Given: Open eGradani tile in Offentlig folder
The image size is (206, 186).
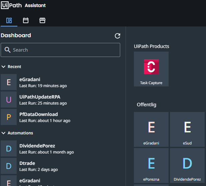Looking at the screenshot, I should (x=151, y=129).
